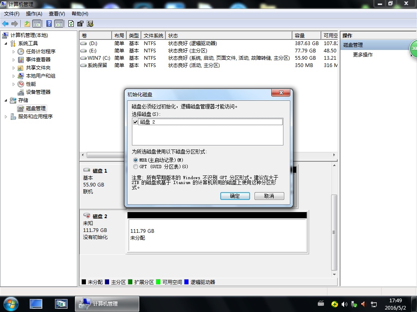Uncheck the 磁盘 2 checkbox
The image size is (417, 312).
(x=136, y=122)
